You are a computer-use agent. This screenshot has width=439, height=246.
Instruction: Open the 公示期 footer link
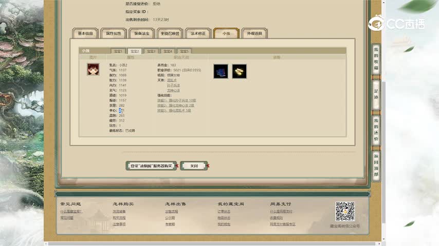point(170,218)
